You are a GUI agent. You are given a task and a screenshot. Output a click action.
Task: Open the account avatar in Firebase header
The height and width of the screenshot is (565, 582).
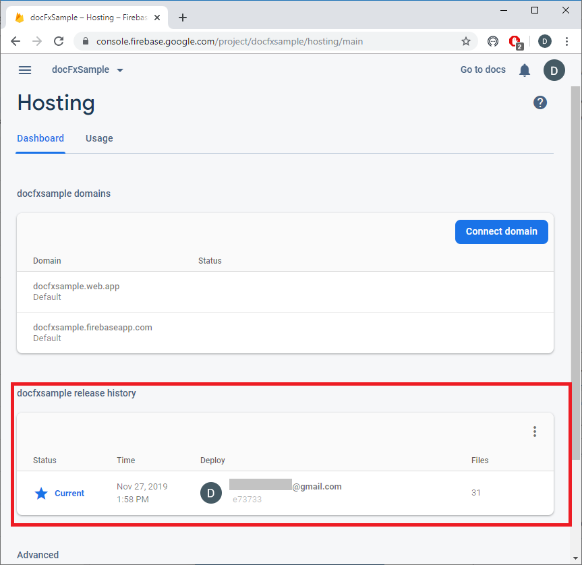pos(554,70)
